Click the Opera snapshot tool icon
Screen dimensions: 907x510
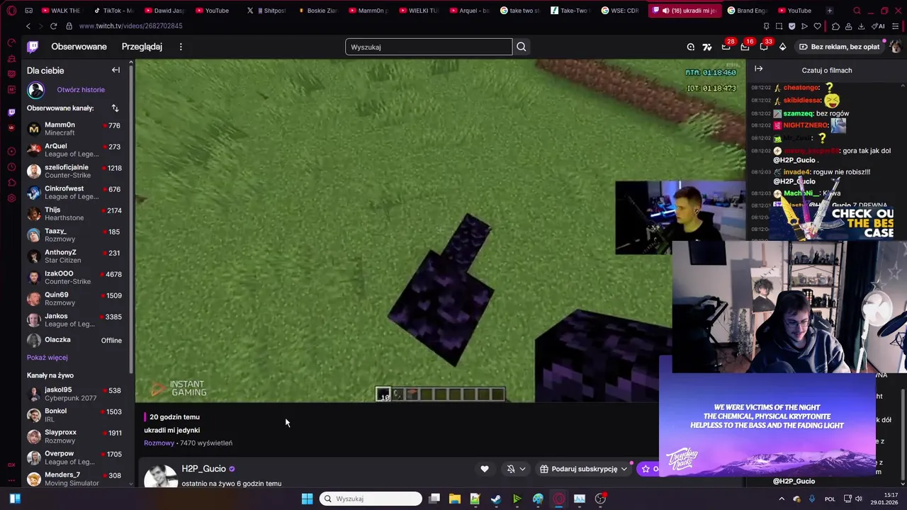[x=779, y=26]
